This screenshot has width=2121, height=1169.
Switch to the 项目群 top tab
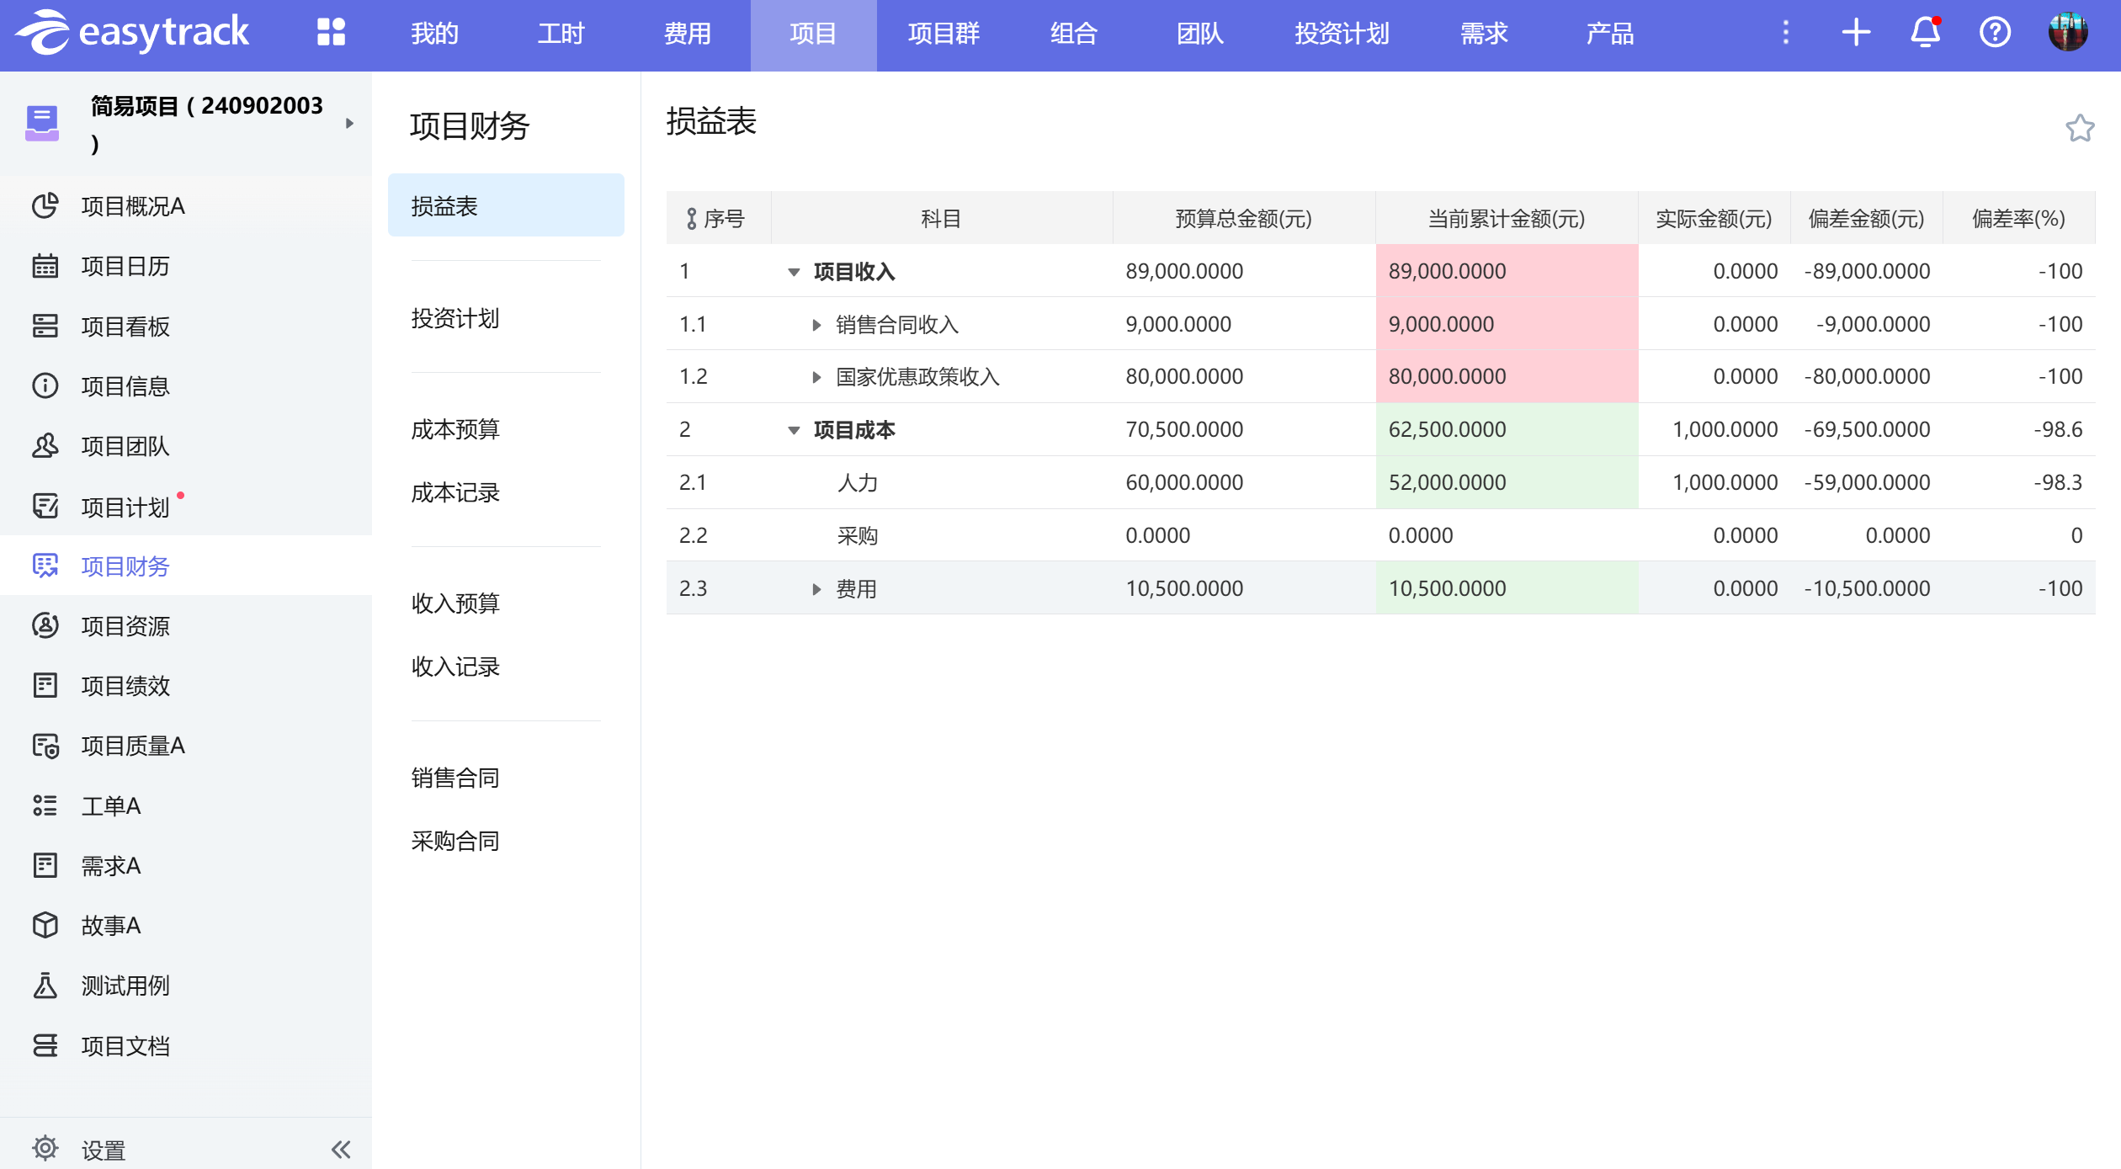point(943,34)
